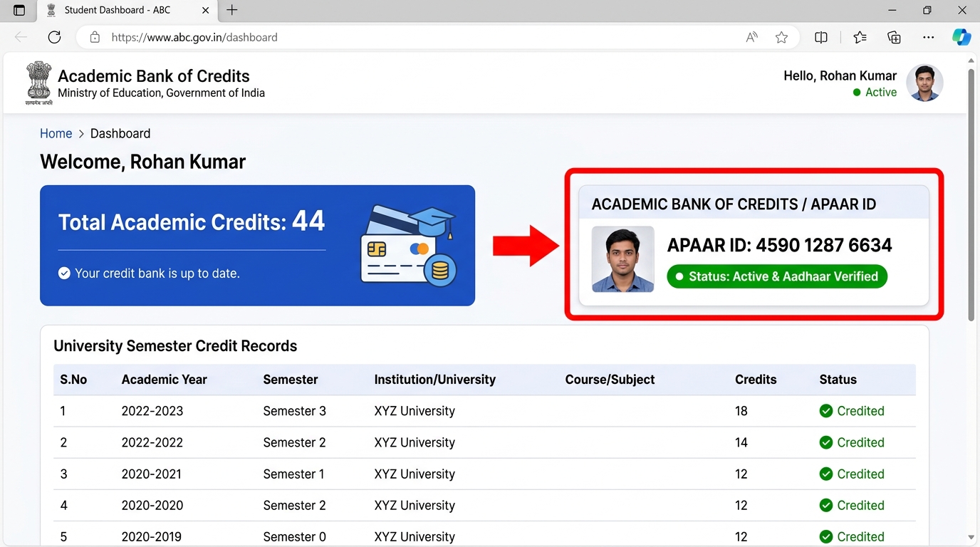View site information lock icon
980x547 pixels.
point(95,37)
